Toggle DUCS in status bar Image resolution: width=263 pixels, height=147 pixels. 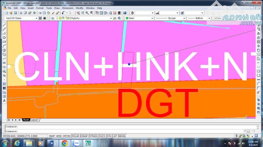(x=102, y=136)
